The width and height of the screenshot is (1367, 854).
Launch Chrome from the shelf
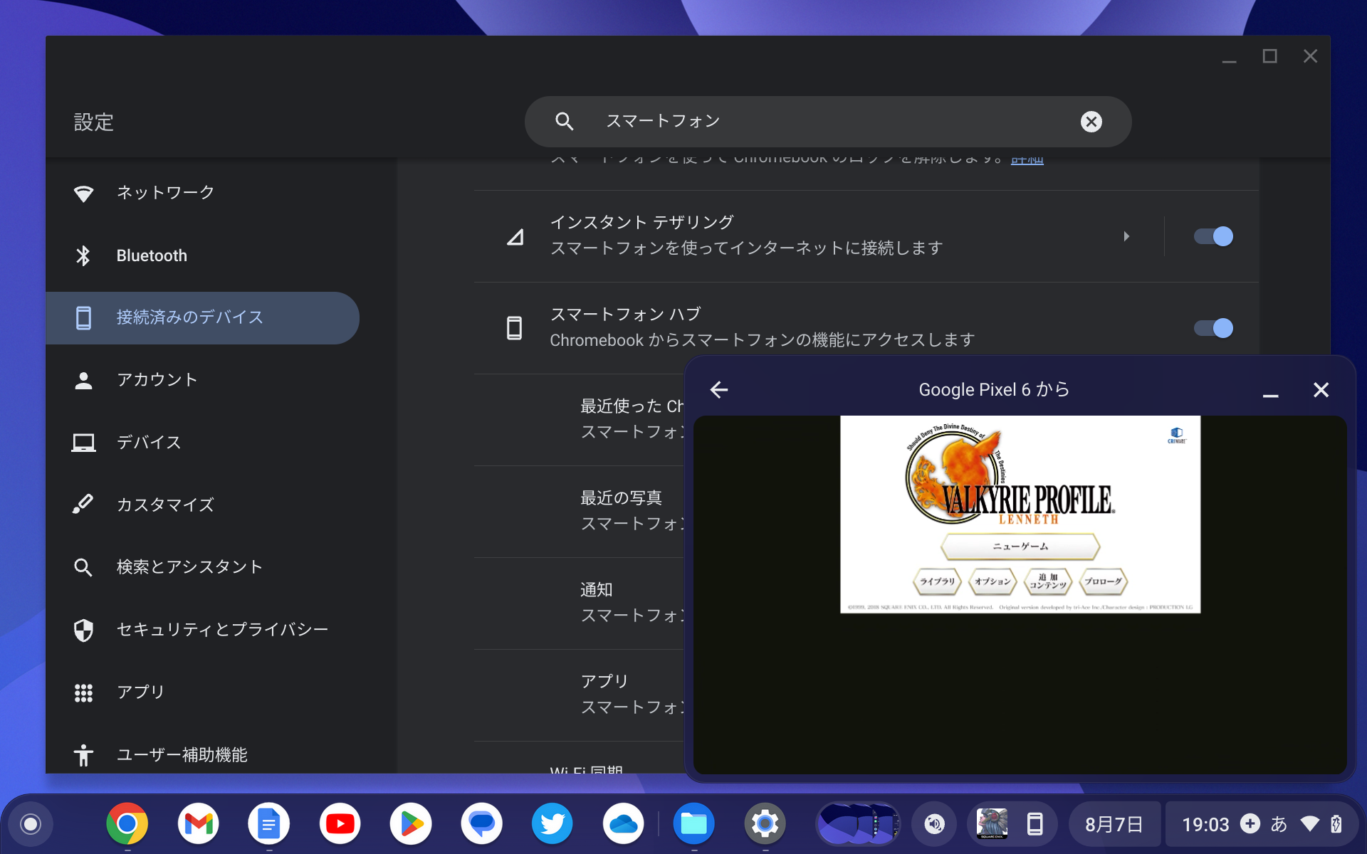[127, 823]
